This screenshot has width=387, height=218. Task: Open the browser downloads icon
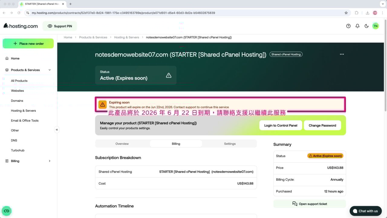368,13
